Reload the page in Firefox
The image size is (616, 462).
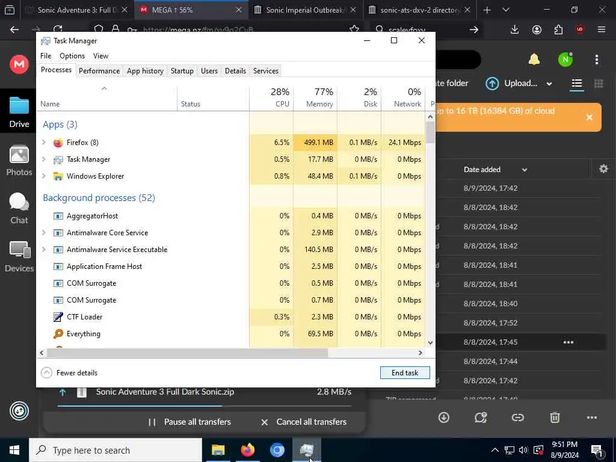tap(58, 29)
